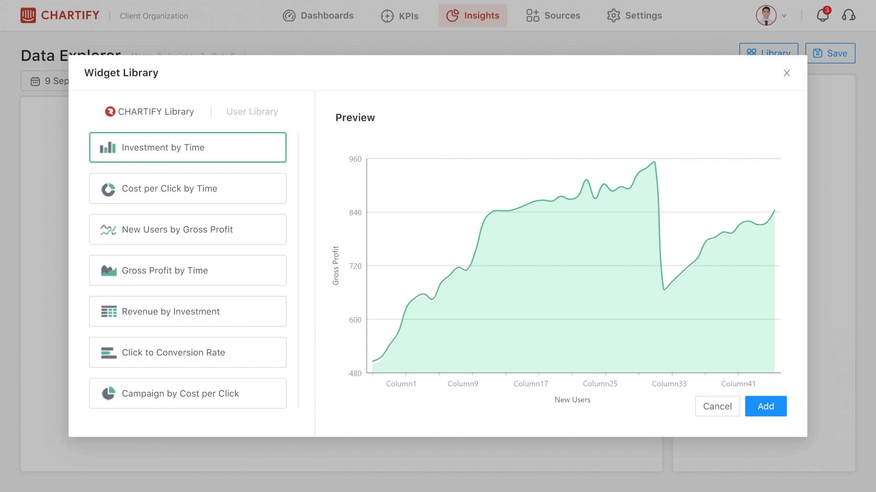Click the Sources grid-plus icon
Screen dimensions: 876x492
tap(532, 16)
